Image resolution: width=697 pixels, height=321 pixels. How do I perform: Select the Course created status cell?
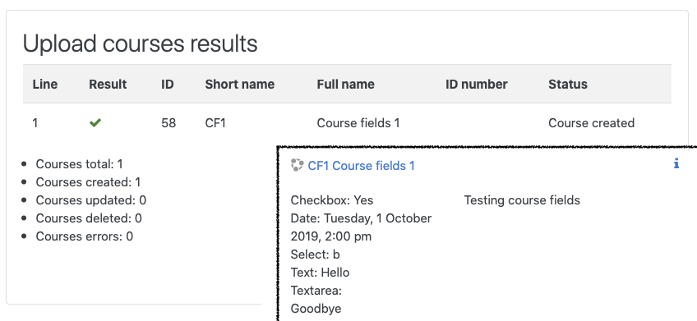coord(591,123)
